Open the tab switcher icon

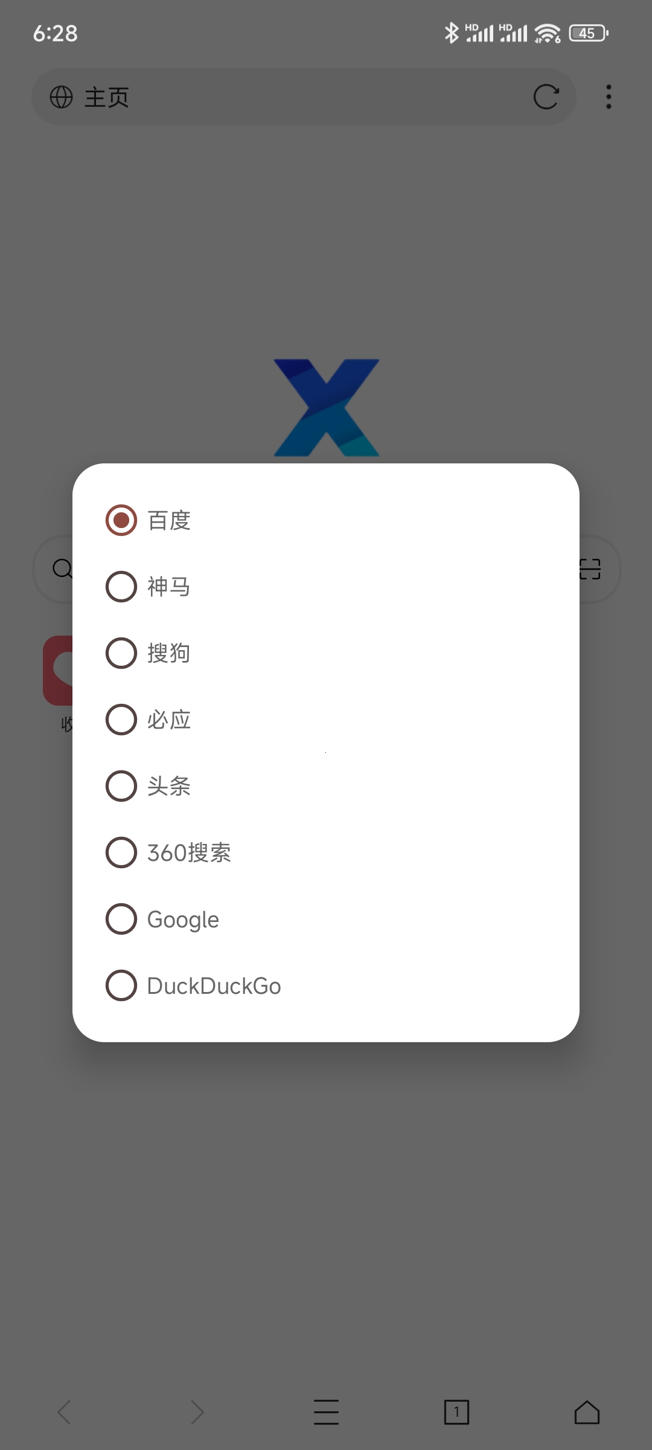point(456,1412)
